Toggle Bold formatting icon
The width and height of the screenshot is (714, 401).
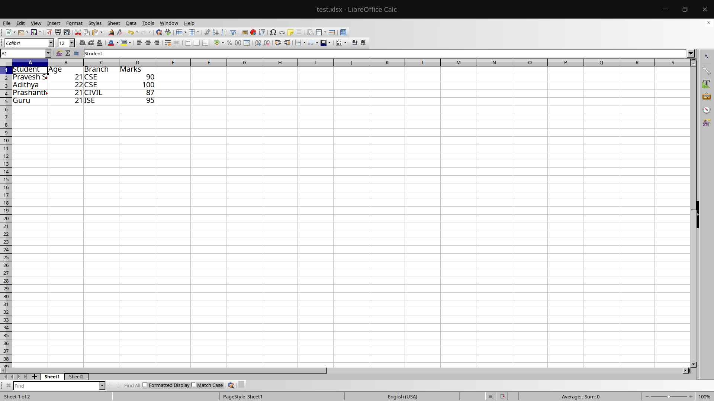[82, 43]
